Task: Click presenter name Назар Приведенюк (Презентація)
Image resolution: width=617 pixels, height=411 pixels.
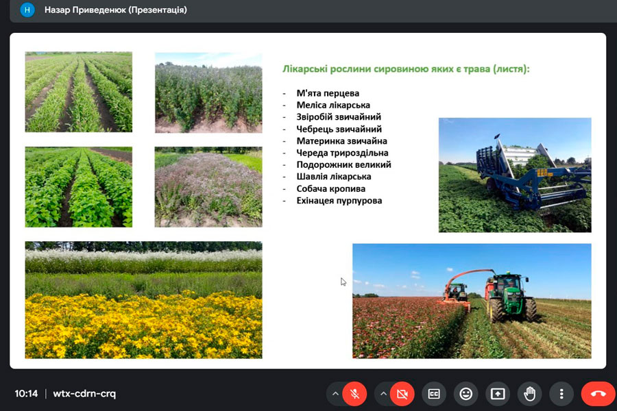Action: point(115,10)
